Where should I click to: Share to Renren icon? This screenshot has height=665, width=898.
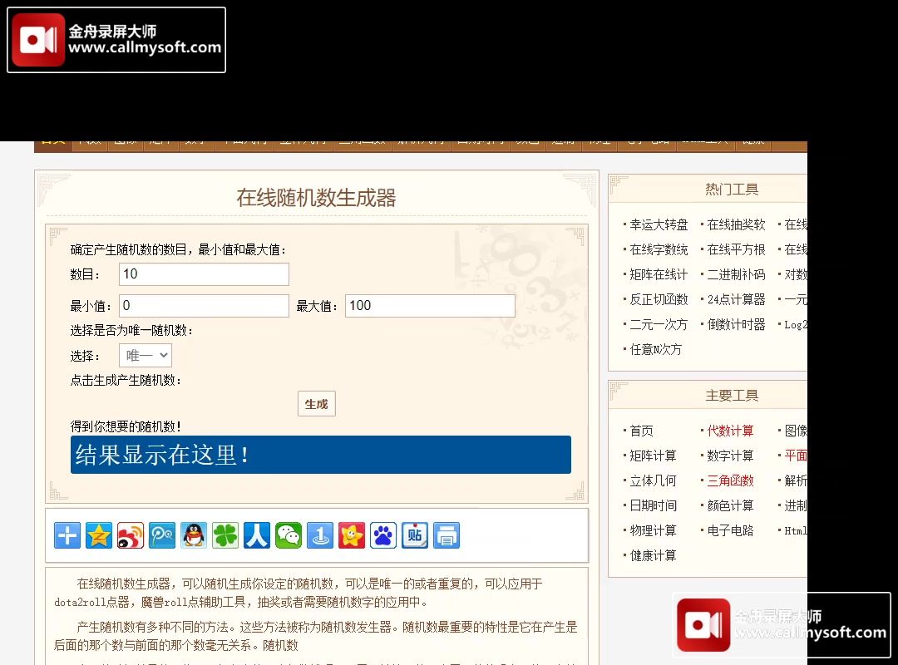coord(257,535)
